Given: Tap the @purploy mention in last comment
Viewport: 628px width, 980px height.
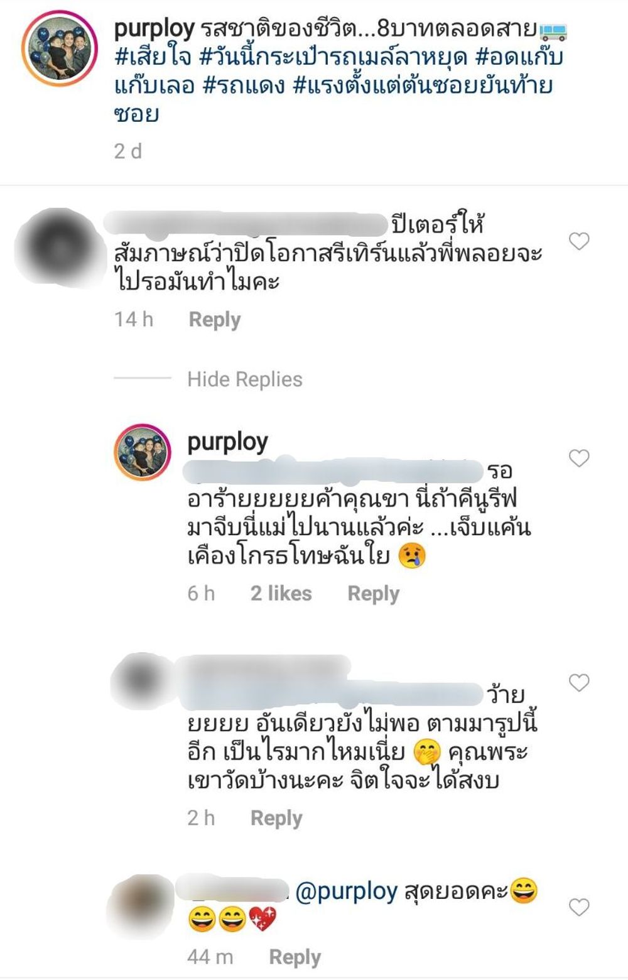Looking at the screenshot, I should 347,892.
